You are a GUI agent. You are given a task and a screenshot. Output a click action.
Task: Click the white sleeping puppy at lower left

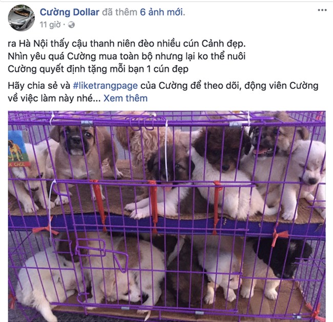[x=49, y=282]
